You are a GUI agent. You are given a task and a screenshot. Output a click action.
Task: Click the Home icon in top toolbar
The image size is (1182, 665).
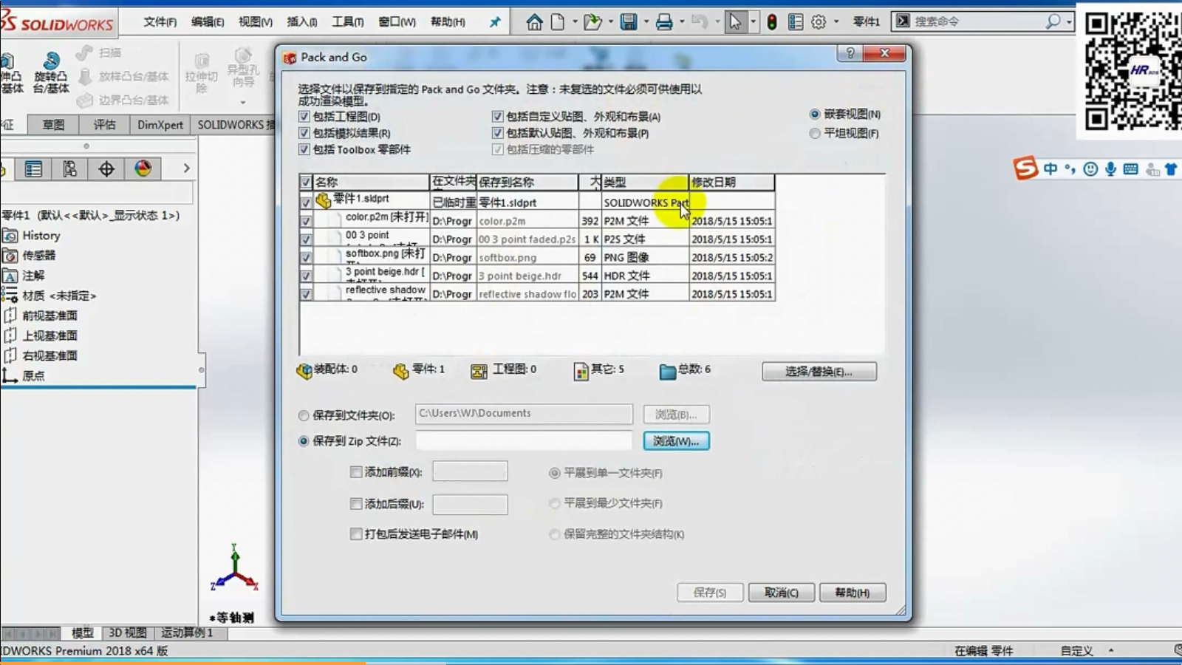pyautogui.click(x=534, y=22)
